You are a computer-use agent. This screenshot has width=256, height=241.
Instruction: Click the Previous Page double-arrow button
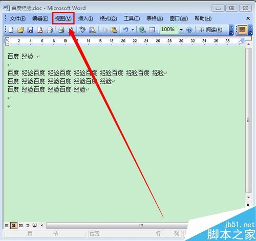(x=248, y=204)
